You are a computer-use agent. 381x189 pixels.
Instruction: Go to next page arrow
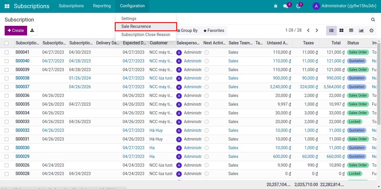pyautogui.click(x=317, y=30)
